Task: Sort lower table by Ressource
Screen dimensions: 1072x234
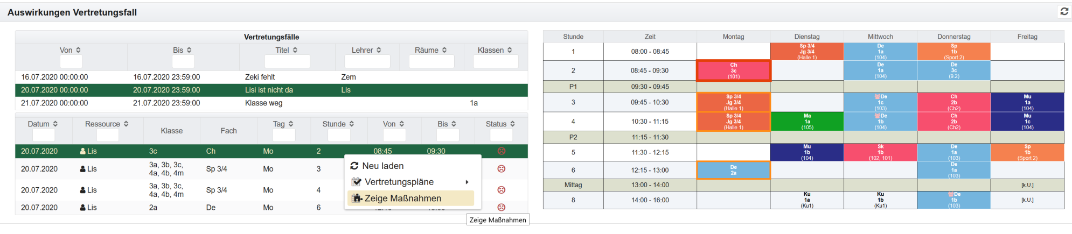Action: pyautogui.click(x=126, y=124)
